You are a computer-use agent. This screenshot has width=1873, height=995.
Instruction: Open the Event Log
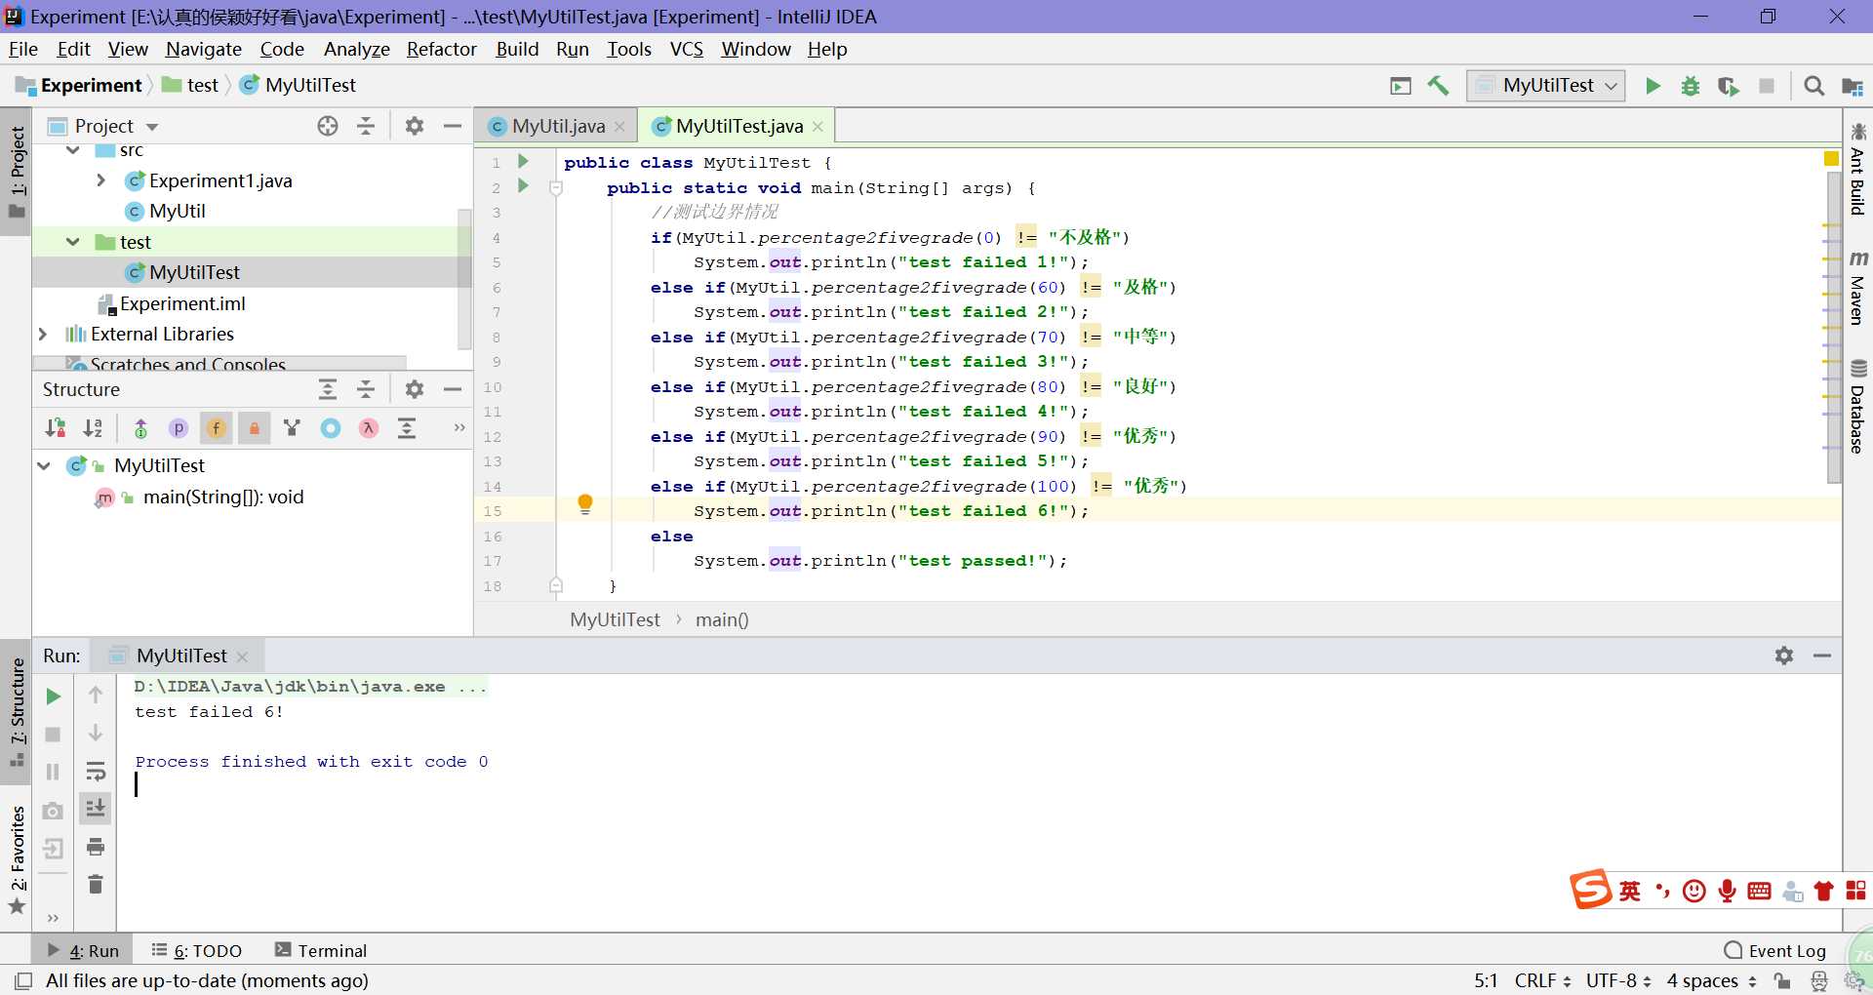(x=1775, y=950)
